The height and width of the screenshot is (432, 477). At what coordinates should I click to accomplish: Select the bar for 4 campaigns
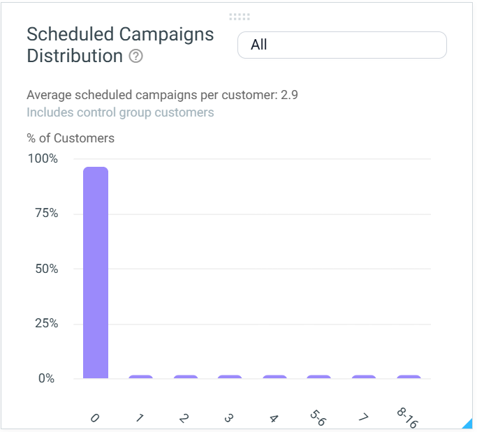coord(274,377)
